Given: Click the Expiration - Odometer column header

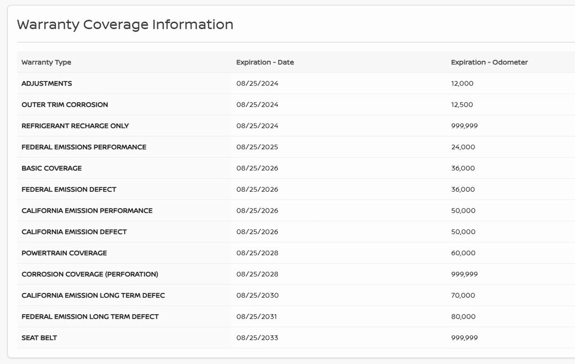Looking at the screenshot, I should click(489, 62).
